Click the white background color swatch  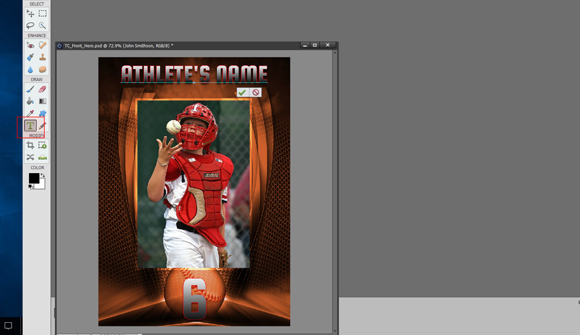(41, 185)
